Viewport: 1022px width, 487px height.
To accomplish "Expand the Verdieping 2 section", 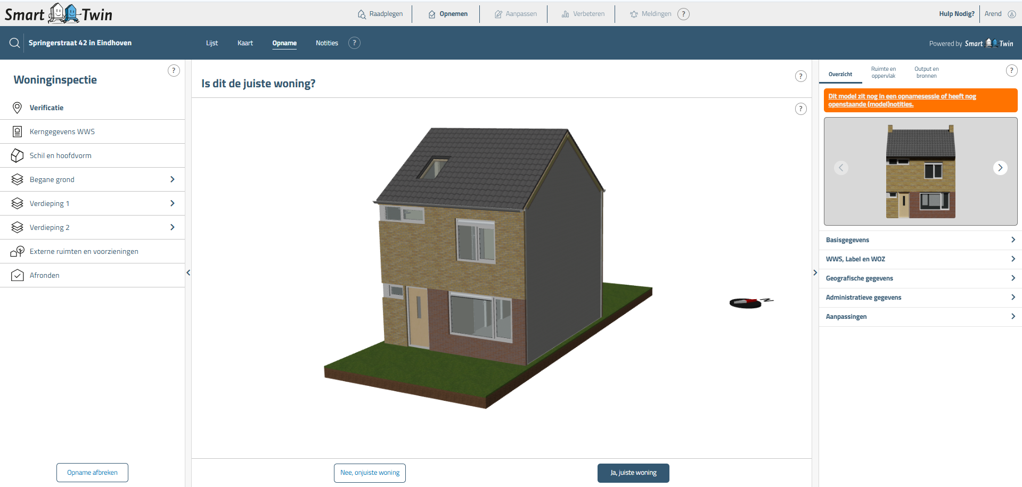I will [172, 228].
